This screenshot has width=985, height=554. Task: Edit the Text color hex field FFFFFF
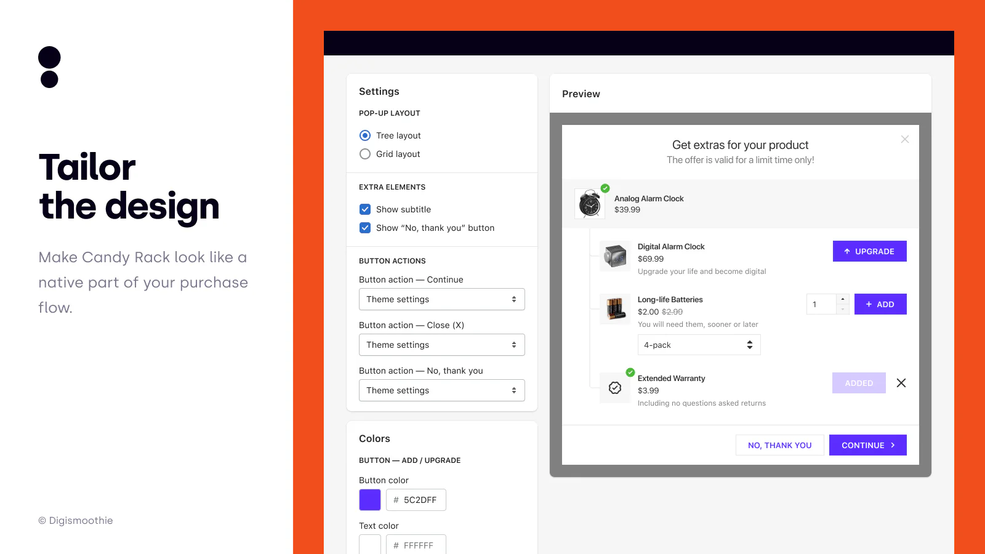416,545
